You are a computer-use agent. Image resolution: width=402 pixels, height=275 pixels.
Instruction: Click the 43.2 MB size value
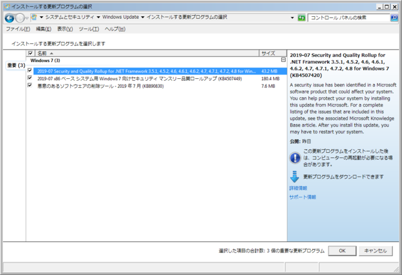click(x=269, y=71)
